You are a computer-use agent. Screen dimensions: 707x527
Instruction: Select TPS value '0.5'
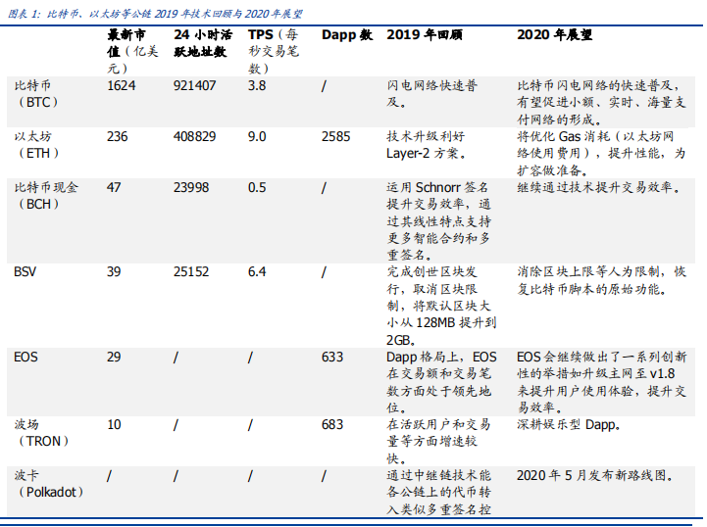[x=257, y=187]
